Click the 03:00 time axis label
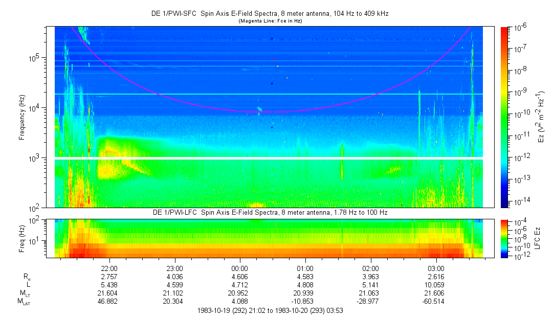The image size is (554, 317). click(436, 268)
